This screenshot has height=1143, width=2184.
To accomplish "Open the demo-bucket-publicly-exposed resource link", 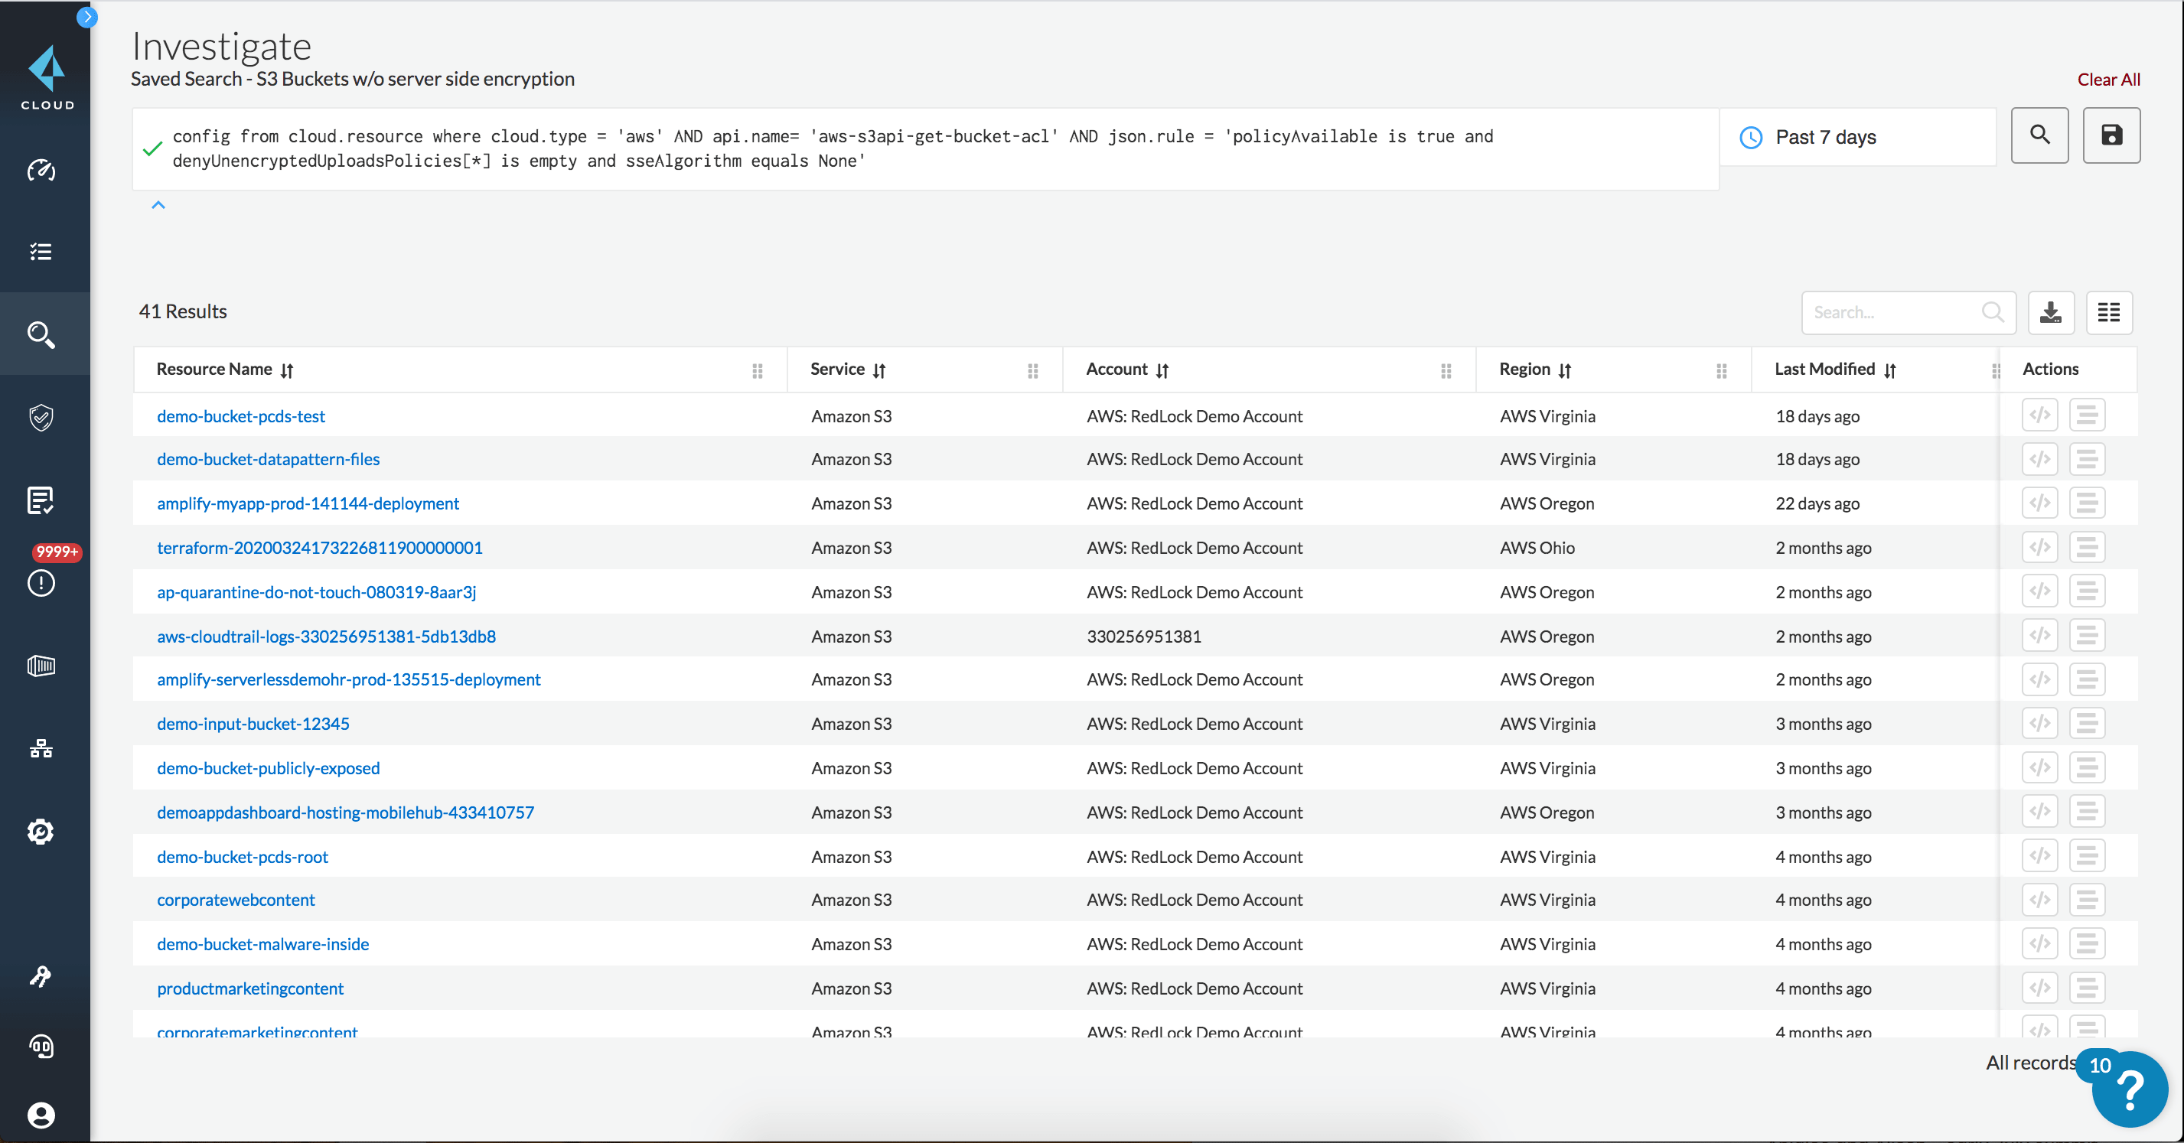I will point(268,768).
